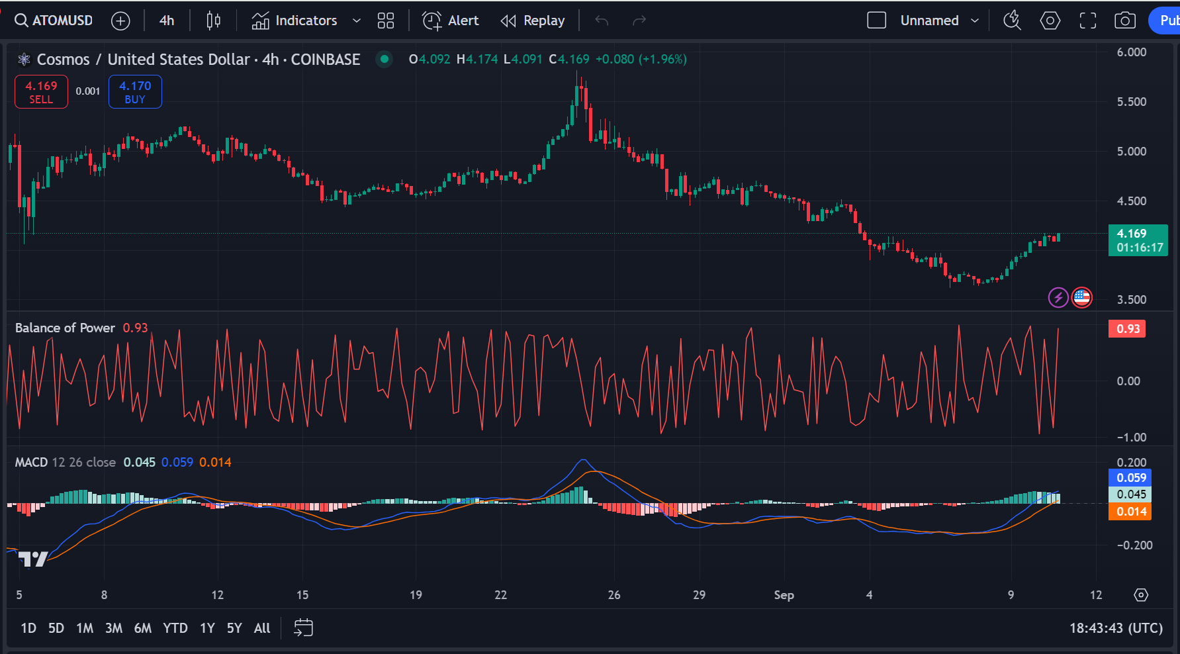Open quick search lightning icon
This screenshot has width=1180, height=654.
click(1012, 21)
